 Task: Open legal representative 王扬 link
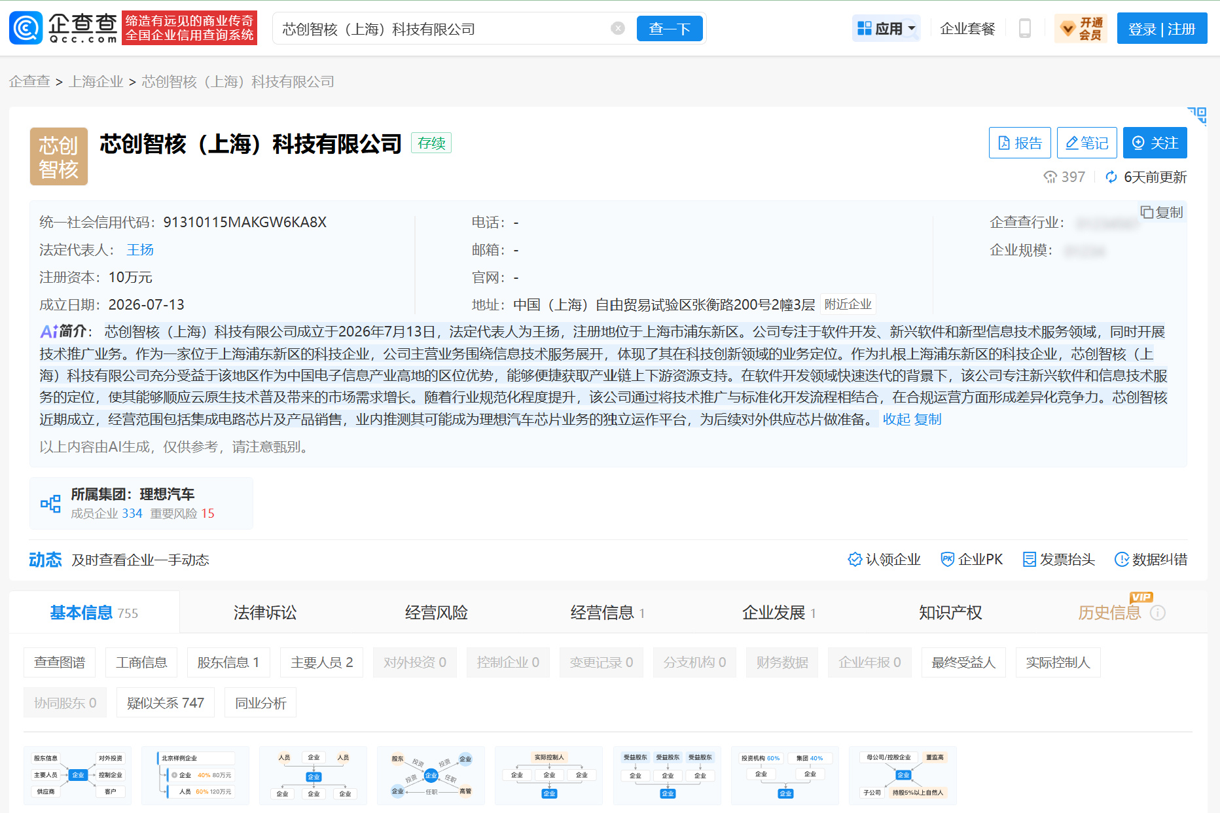click(x=140, y=249)
